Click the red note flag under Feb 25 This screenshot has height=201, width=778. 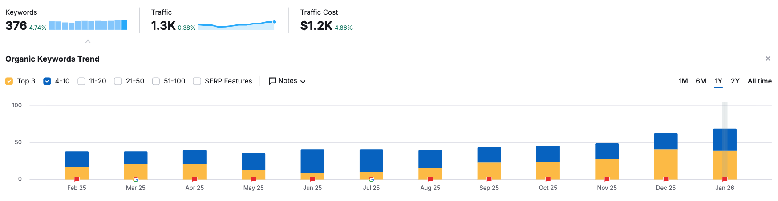[x=77, y=179]
